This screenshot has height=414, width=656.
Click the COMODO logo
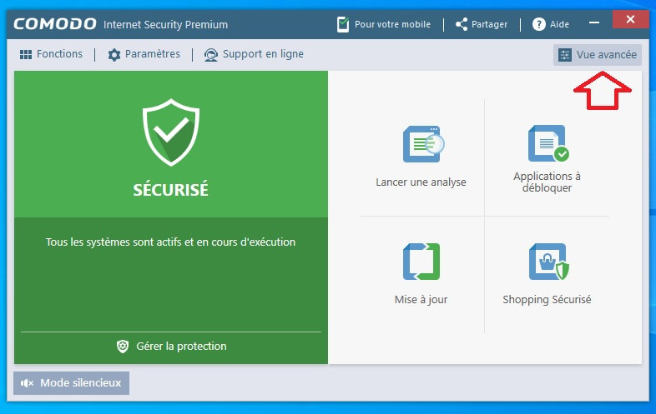click(55, 24)
